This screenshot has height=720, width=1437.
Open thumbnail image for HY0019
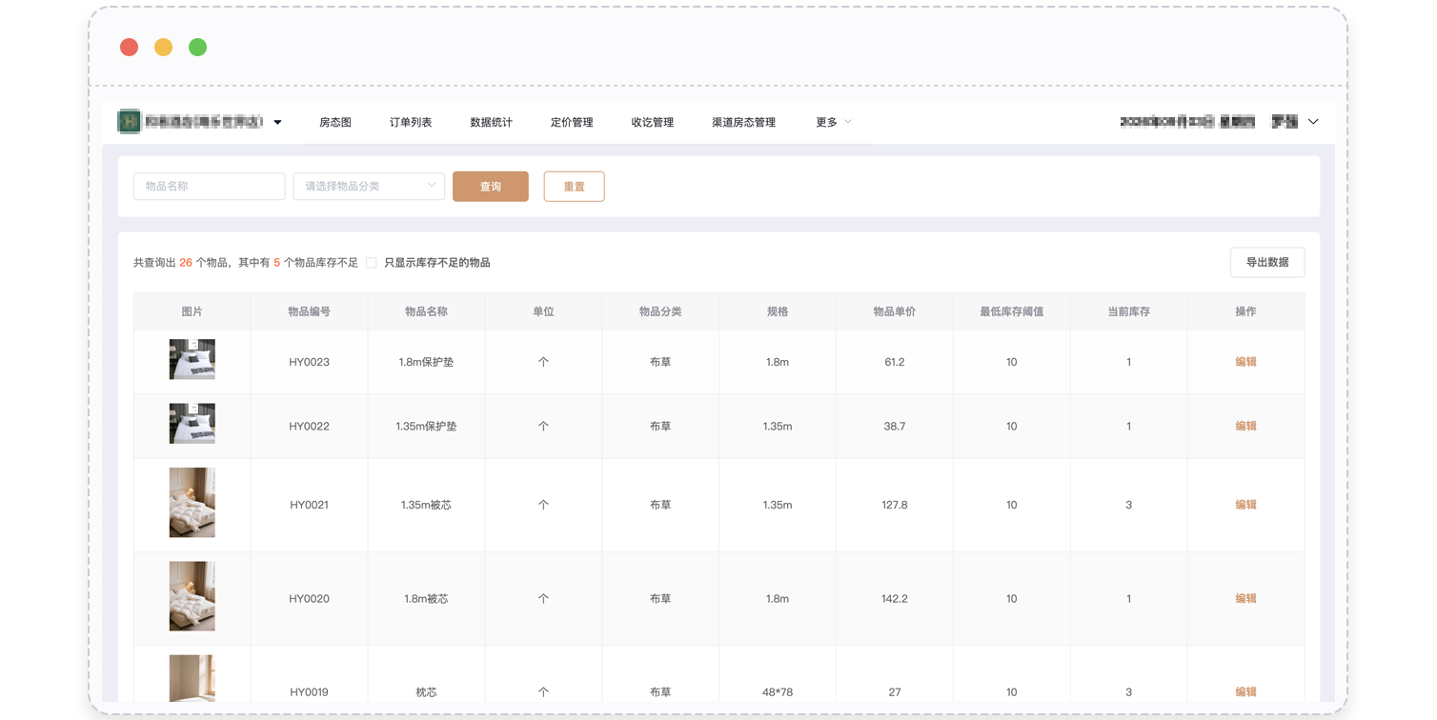[192, 678]
